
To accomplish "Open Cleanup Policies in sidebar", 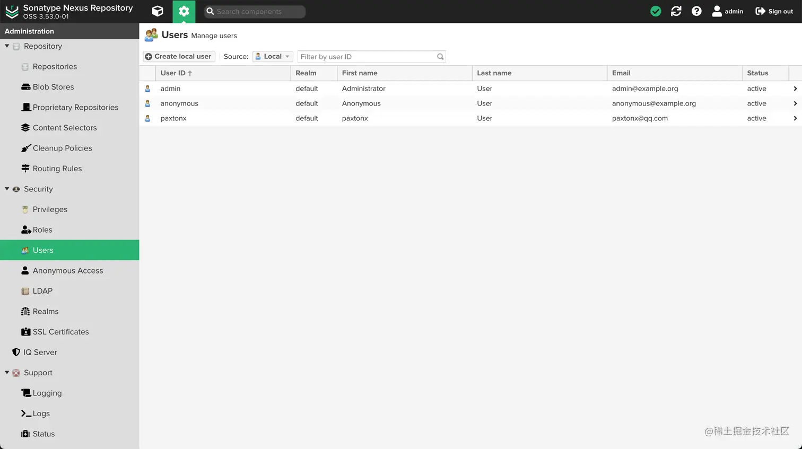I will click(62, 148).
